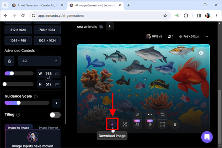Toggle the browser side panel
The width and height of the screenshot is (222, 148).
(199, 16)
